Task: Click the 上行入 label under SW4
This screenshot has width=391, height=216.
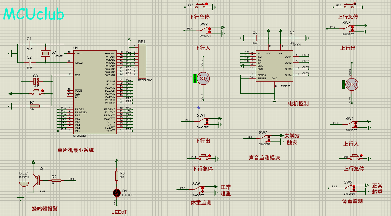Action: pyautogui.click(x=351, y=144)
